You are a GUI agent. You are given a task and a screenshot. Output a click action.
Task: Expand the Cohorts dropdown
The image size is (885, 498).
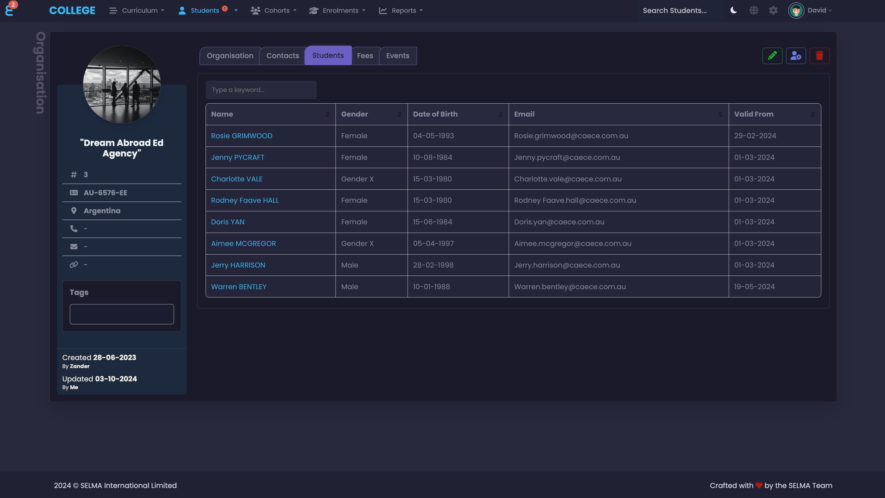pos(273,10)
